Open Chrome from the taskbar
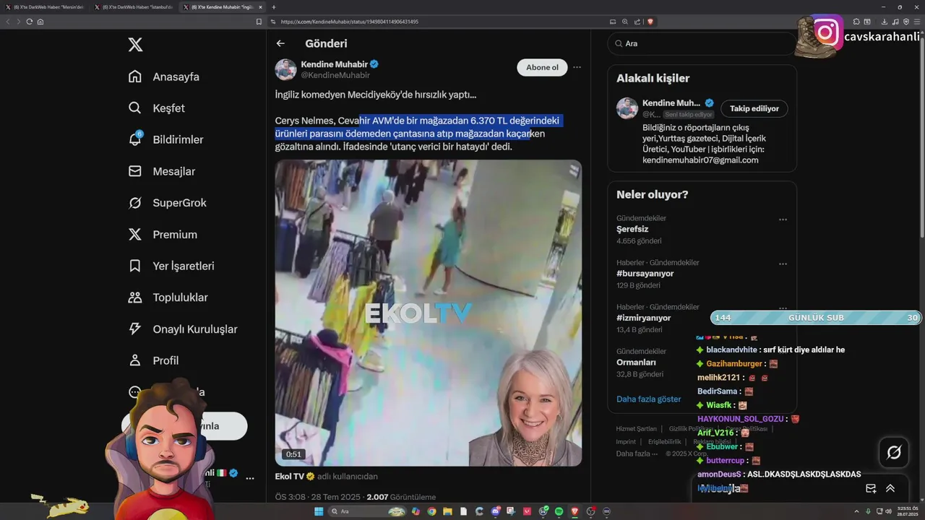The image size is (925, 520). coord(431,511)
